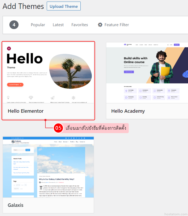Click the red 05 step marker
This screenshot has height=216, width=188.
pyautogui.click(x=58, y=128)
